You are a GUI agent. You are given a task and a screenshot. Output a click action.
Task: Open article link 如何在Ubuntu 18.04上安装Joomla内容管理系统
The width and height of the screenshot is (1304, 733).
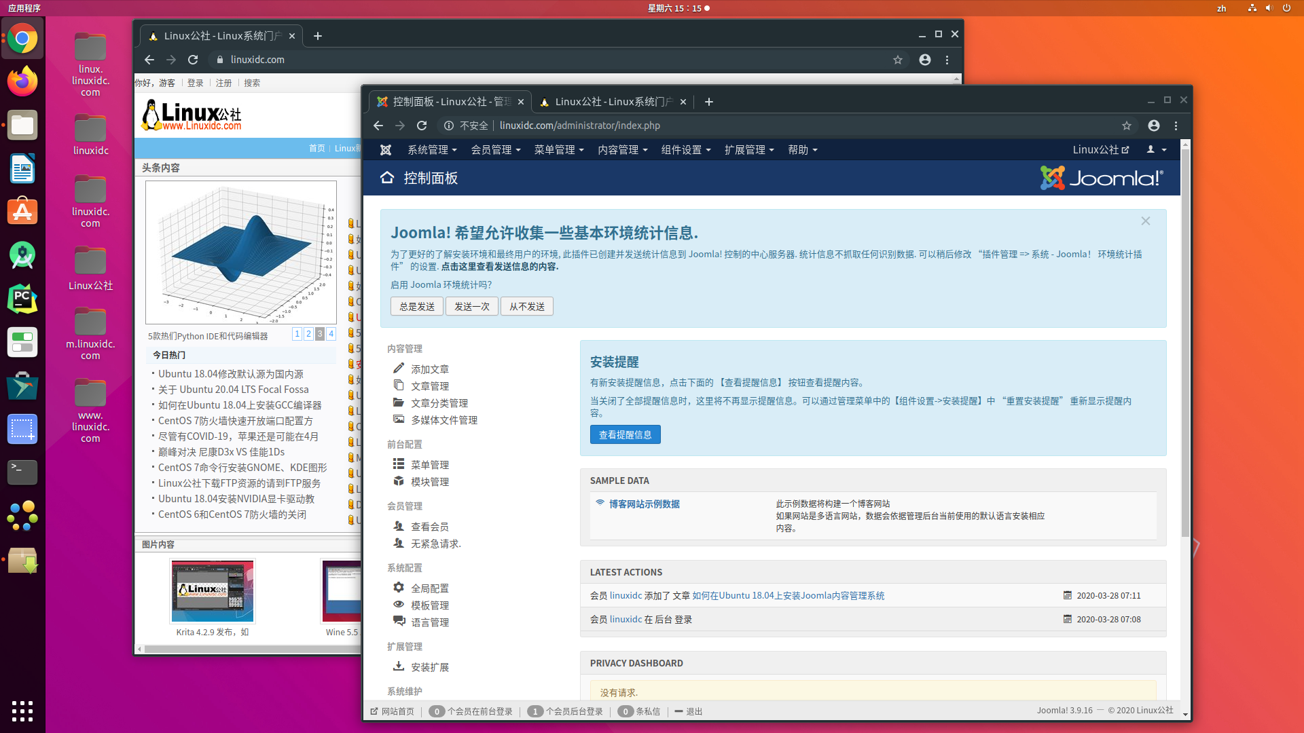click(x=788, y=595)
